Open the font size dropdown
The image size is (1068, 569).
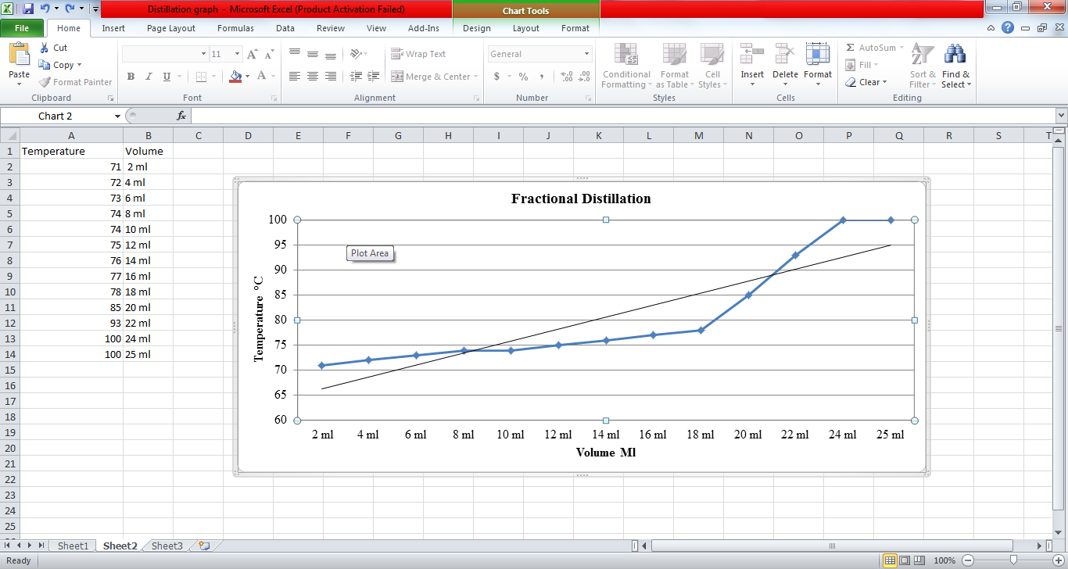tap(237, 54)
